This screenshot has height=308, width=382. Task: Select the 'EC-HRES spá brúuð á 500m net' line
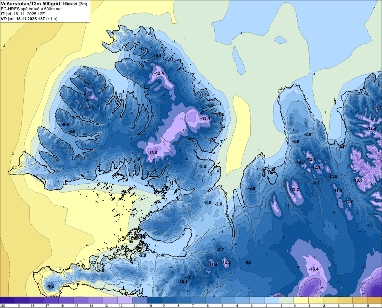pyautogui.click(x=31, y=9)
